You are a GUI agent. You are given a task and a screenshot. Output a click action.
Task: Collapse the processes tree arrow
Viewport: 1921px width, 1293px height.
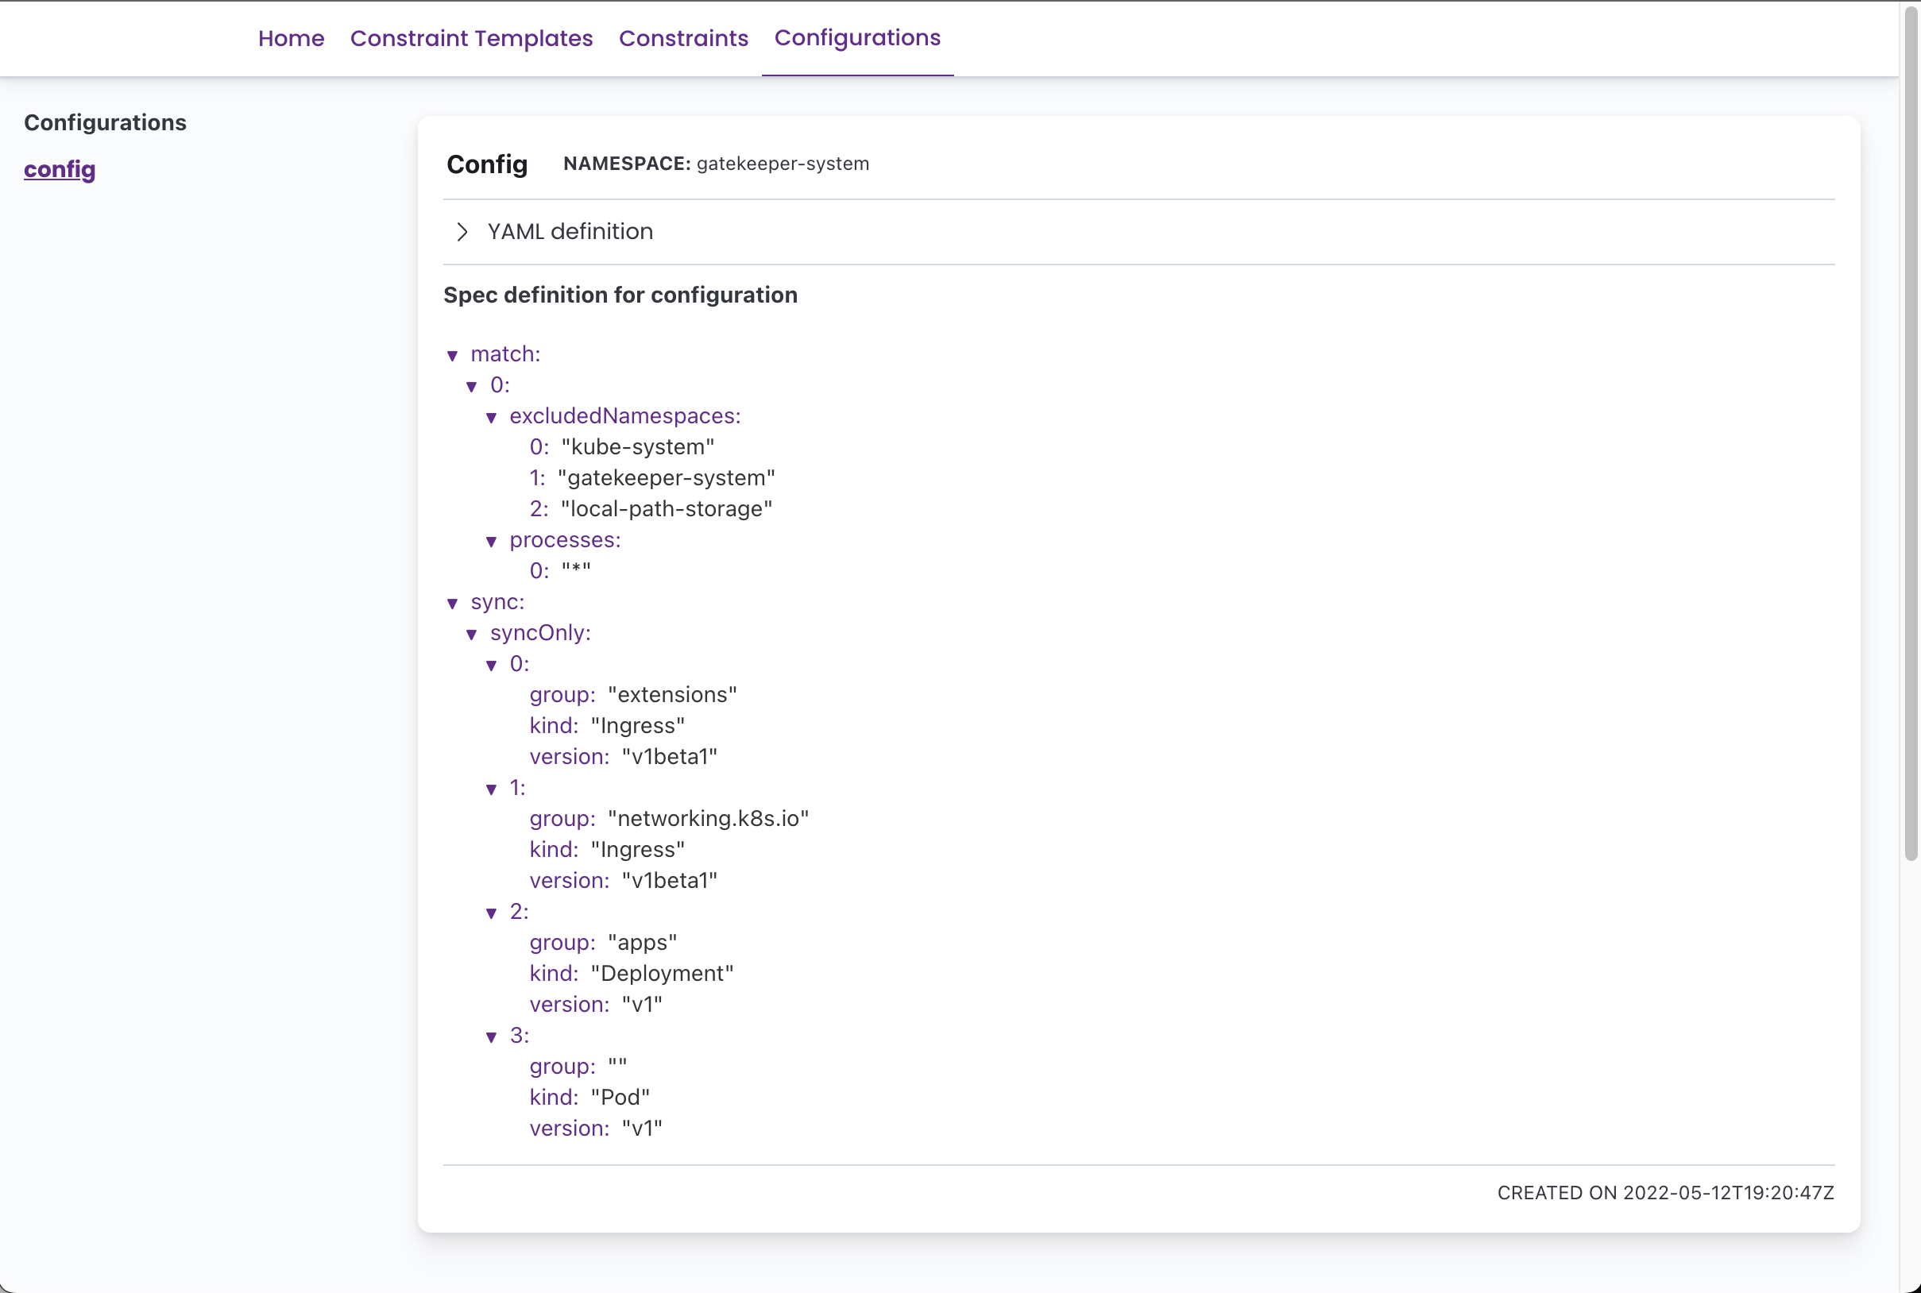click(492, 541)
